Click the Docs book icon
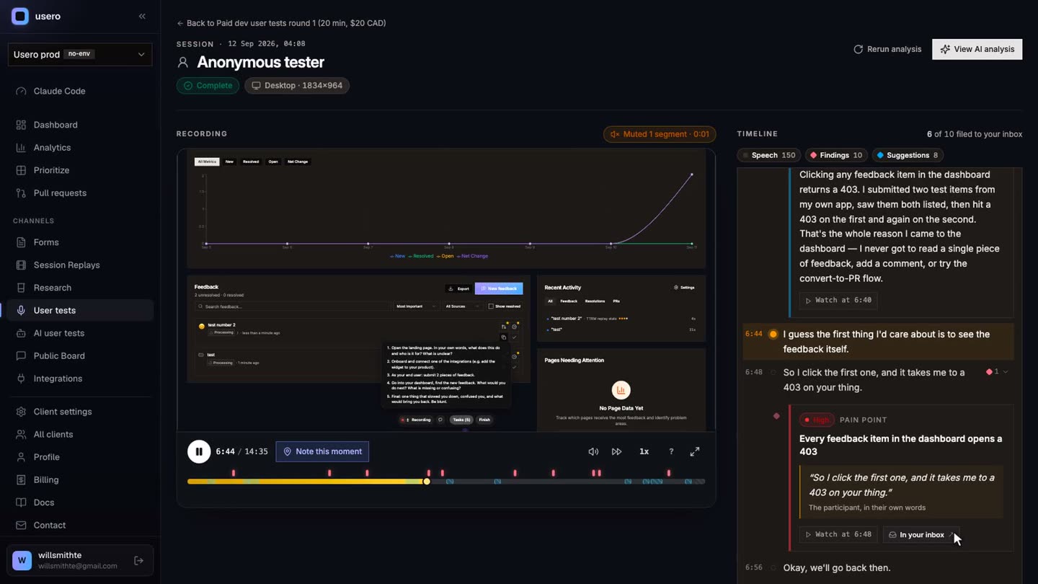1038x584 pixels. click(x=21, y=503)
